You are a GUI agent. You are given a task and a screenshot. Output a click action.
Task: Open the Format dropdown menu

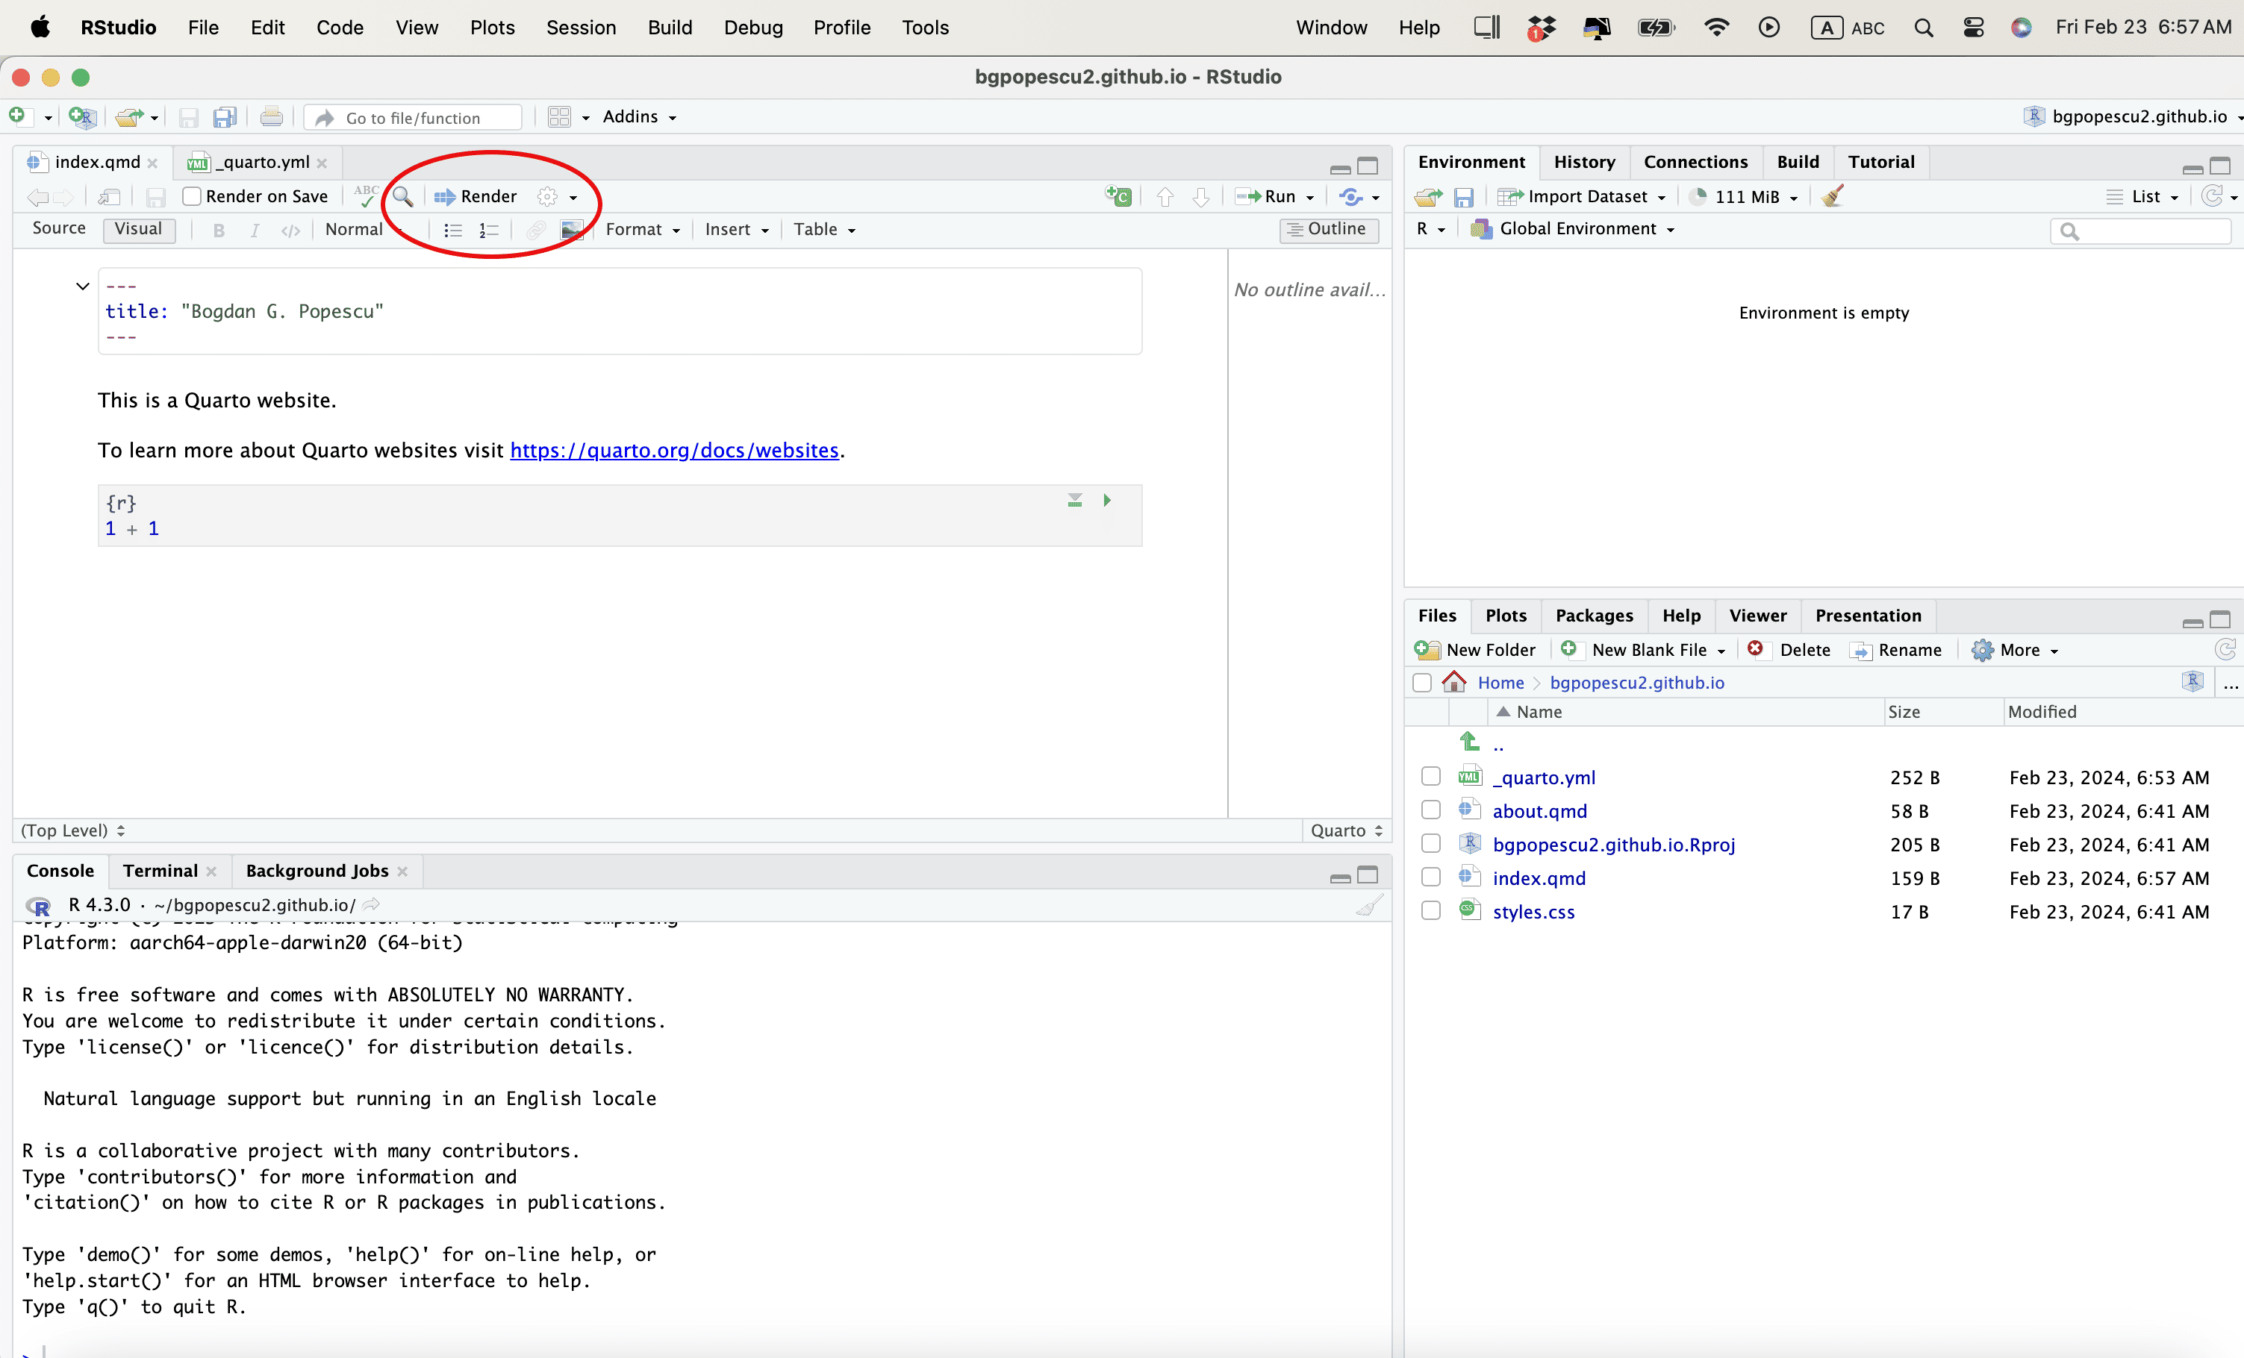point(642,231)
